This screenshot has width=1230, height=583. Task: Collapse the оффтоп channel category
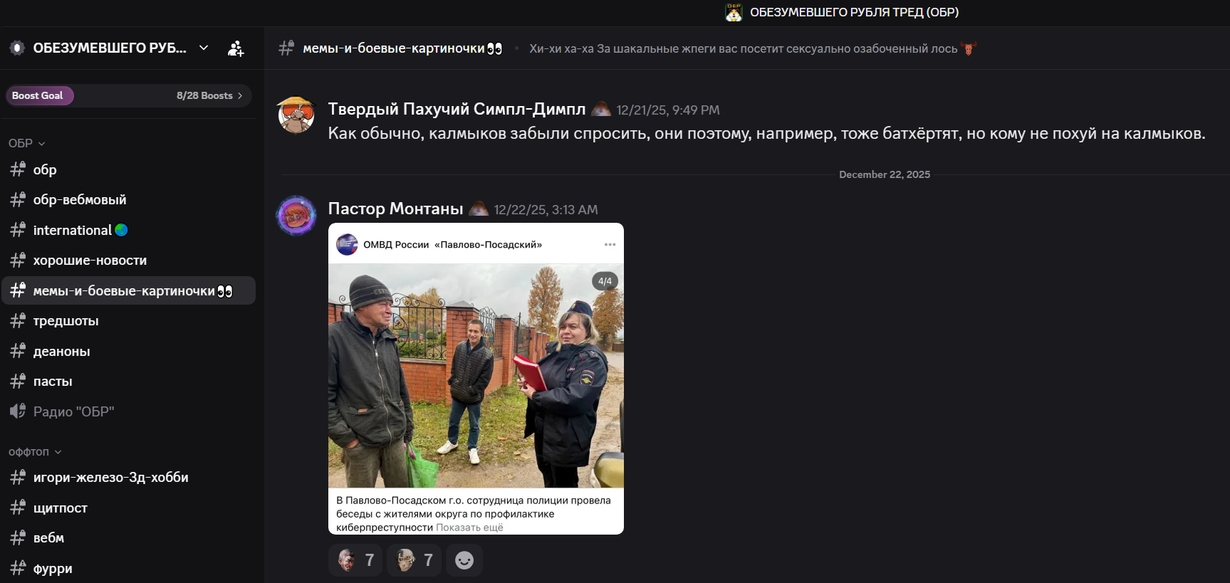coord(35,451)
